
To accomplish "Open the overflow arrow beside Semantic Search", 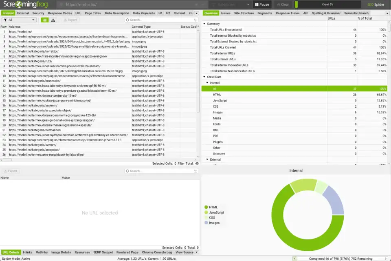I will [x=387, y=13].
